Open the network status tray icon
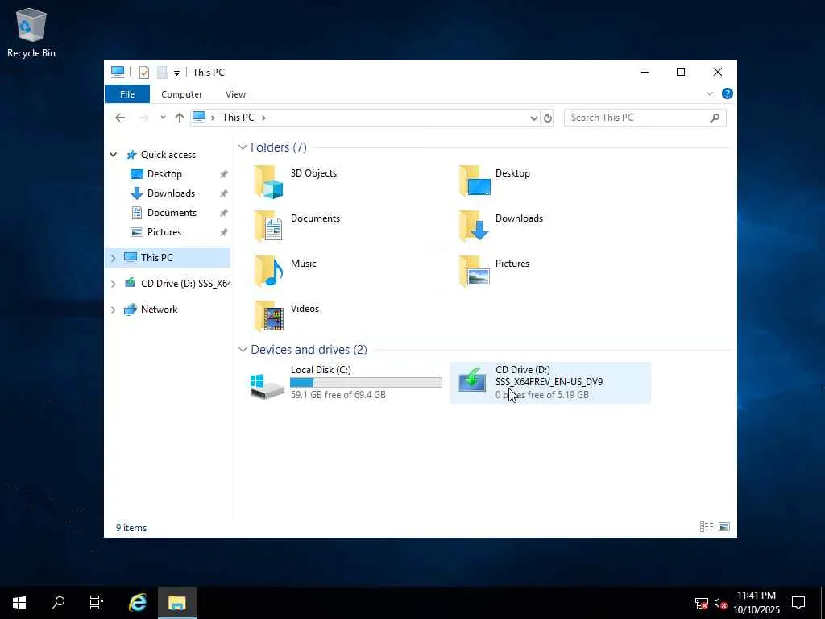825x619 pixels. point(702,603)
